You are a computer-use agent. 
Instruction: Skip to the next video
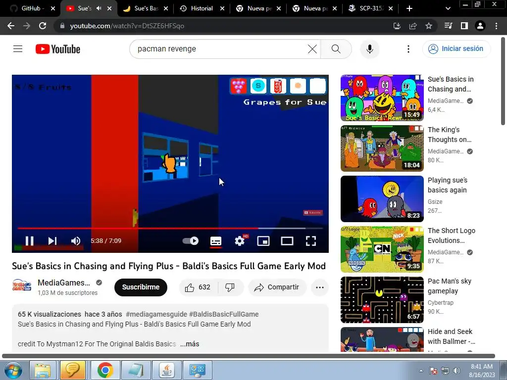point(52,241)
